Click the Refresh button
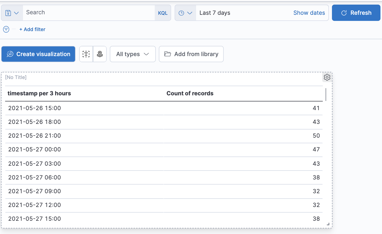The image size is (382, 234). click(356, 13)
